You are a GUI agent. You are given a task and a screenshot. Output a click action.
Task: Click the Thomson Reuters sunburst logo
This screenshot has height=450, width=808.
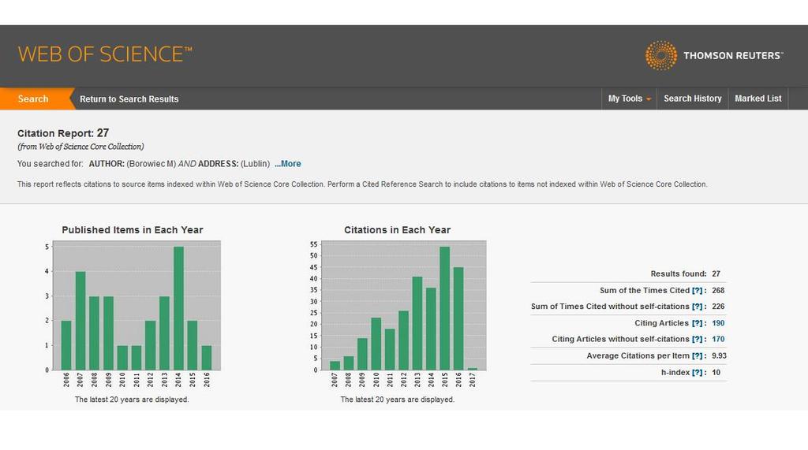click(x=661, y=55)
